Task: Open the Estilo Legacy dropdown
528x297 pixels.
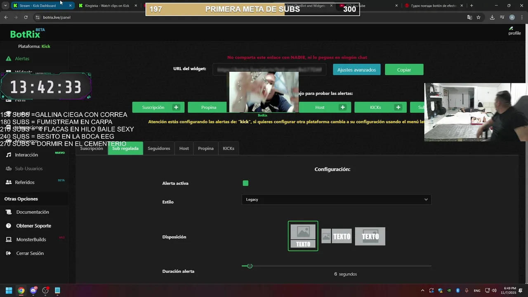Action: click(336, 199)
